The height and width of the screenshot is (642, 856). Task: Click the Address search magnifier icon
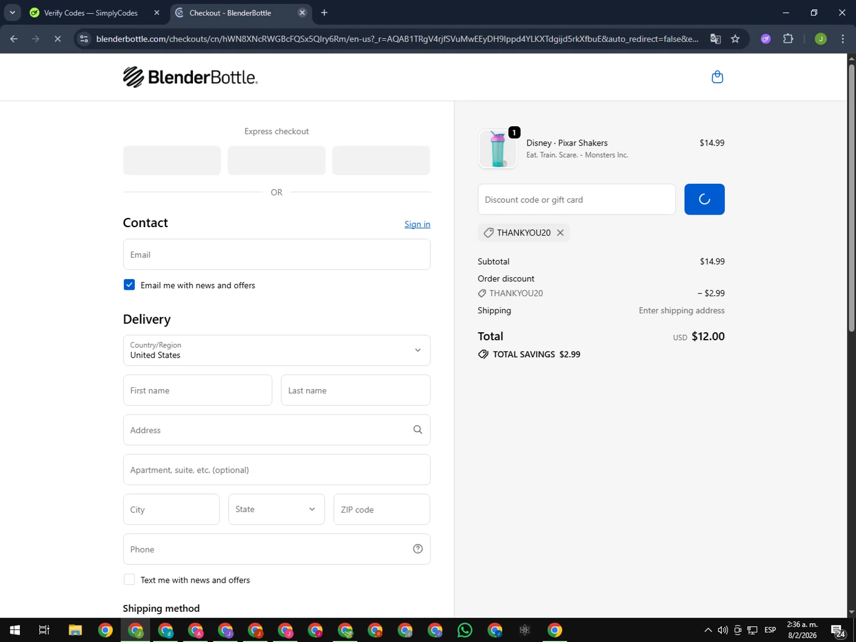tap(418, 430)
